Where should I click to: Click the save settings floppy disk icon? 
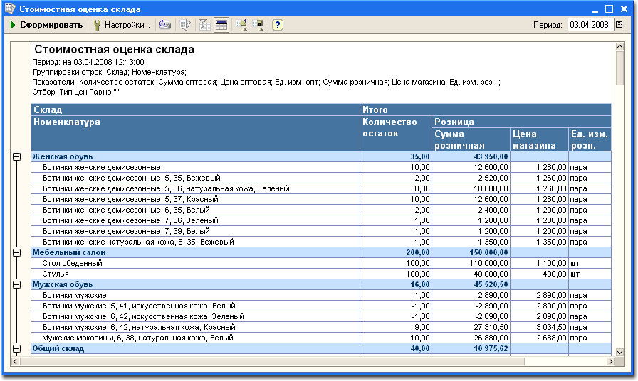click(258, 25)
